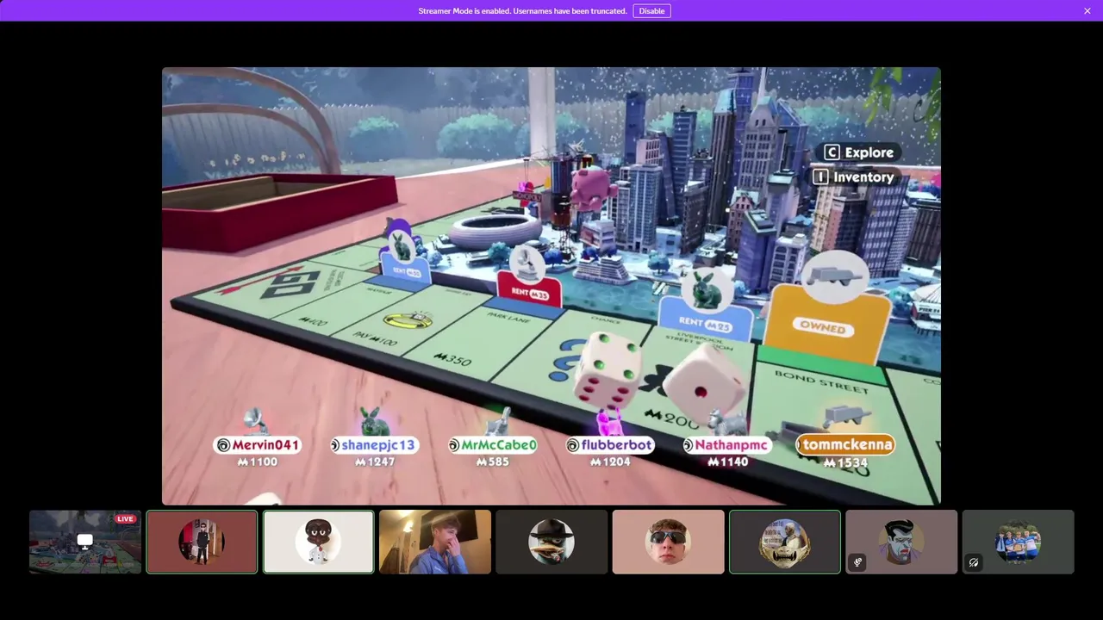
Task: Click the pink glowing token above flubberbot
Action: [x=609, y=423]
